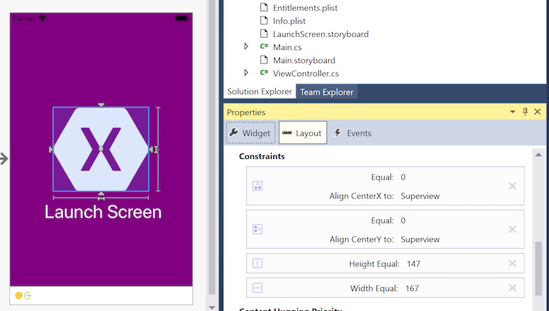Image resolution: width=549 pixels, height=311 pixels.
Task: Open Info.plist file
Action: tap(289, 21)
